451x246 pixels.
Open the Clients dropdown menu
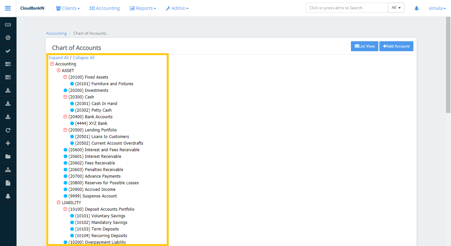[x=68, y=8]
